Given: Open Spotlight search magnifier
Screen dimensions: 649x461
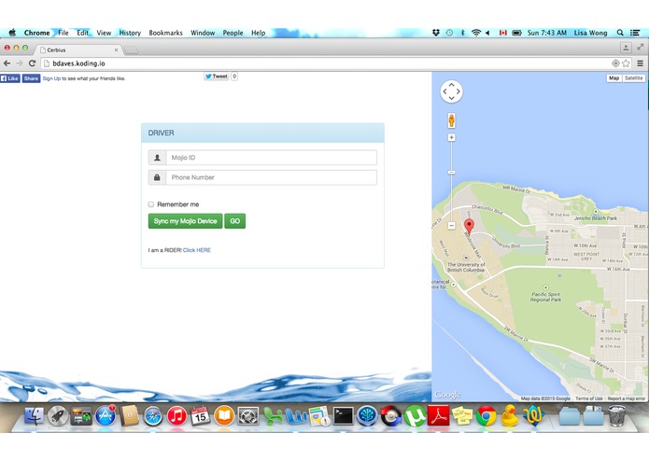Looking at the screenshot, I should coord(620,33).
